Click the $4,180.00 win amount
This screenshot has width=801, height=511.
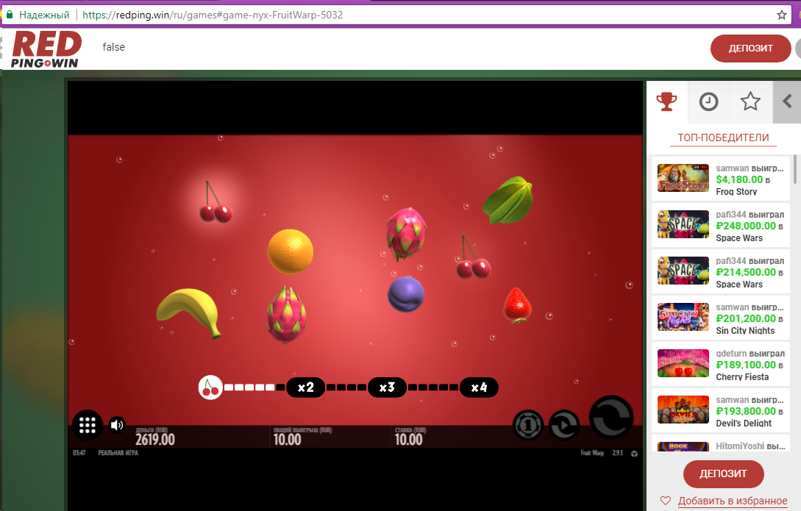[739, 179]
